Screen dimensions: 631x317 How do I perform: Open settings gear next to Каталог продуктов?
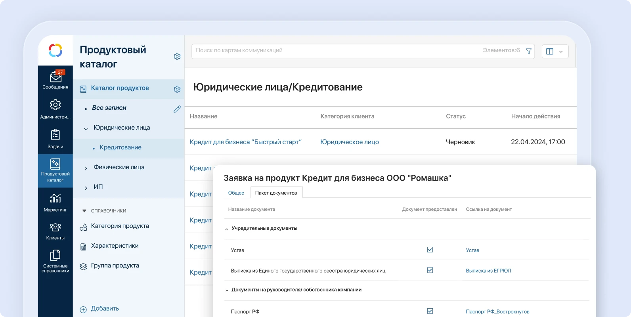(x=177, y=89)
